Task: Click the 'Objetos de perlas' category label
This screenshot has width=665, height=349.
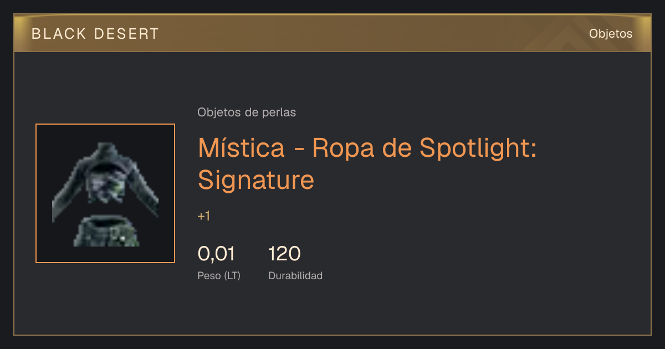Action: coord(247,112)
